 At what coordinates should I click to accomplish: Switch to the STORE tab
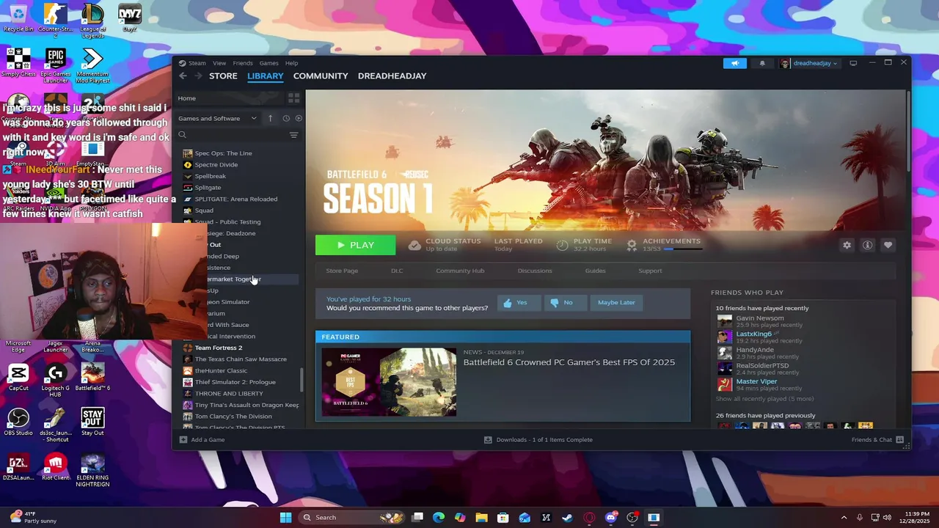(x=223, y=76)
